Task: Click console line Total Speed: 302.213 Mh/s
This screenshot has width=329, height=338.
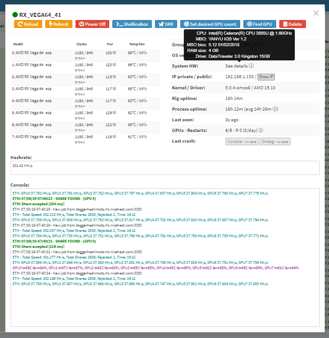Action: coord(74,215)
